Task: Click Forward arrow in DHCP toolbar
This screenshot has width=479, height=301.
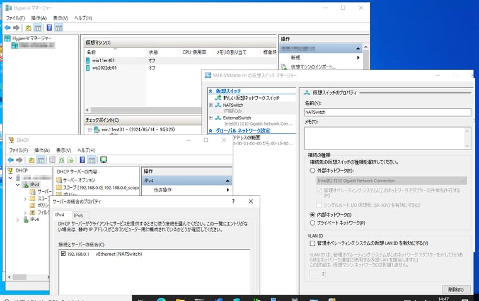Action: [x=20, y=160]
